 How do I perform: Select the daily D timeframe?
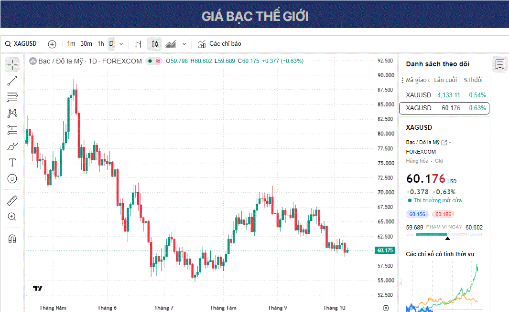[111, 44]
